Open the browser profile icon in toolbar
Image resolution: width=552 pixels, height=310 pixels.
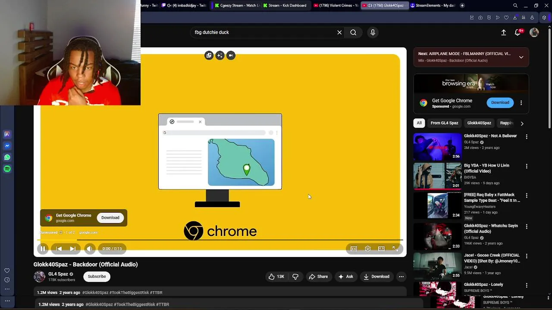tap(532, 18)
